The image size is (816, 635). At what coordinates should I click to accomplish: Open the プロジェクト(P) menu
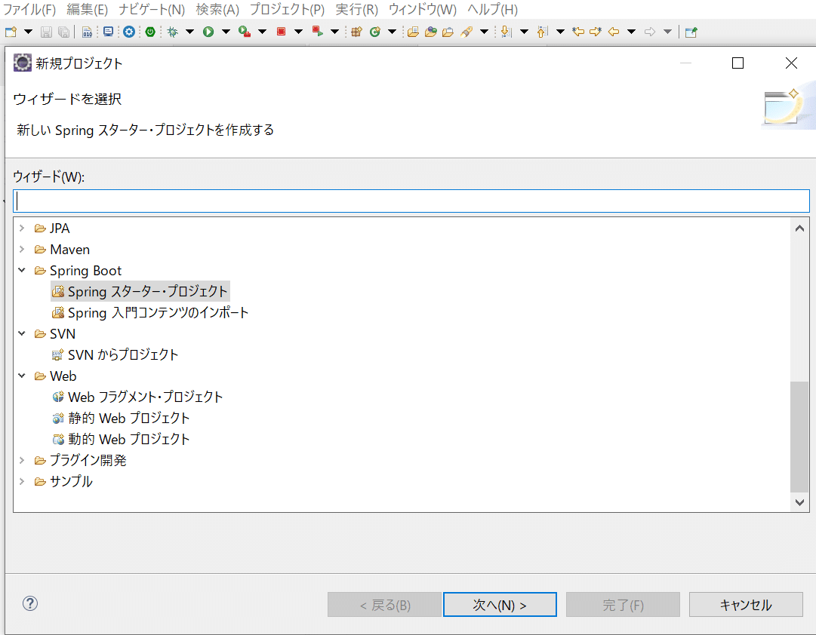[288, 9]
